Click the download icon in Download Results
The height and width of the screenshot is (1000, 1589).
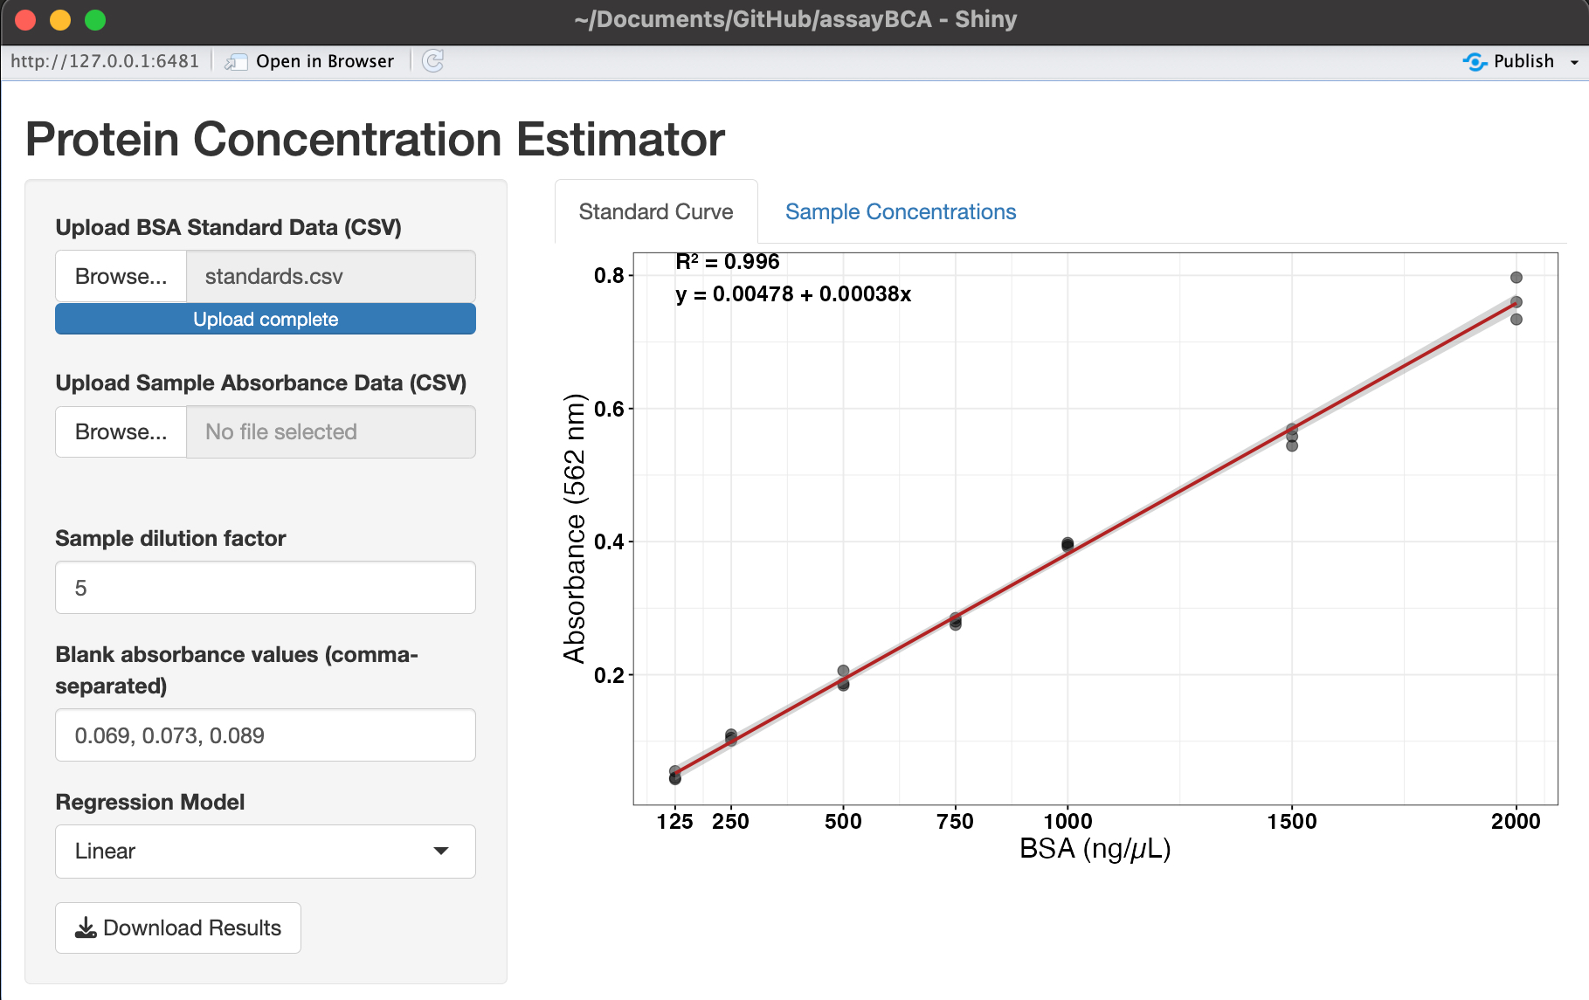tap(86, 928)
